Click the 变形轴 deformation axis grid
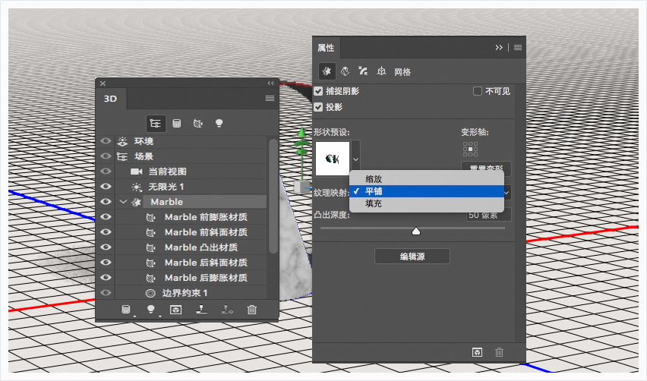Screen dimensions: 647x381 [470, 150]
